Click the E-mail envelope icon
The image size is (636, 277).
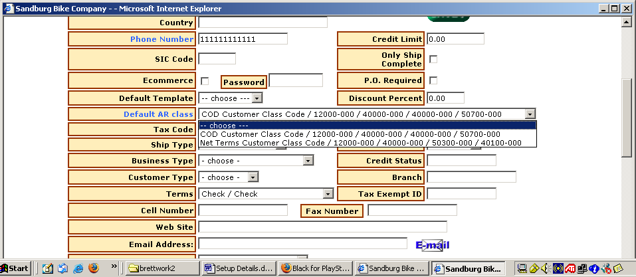point(433,245)
